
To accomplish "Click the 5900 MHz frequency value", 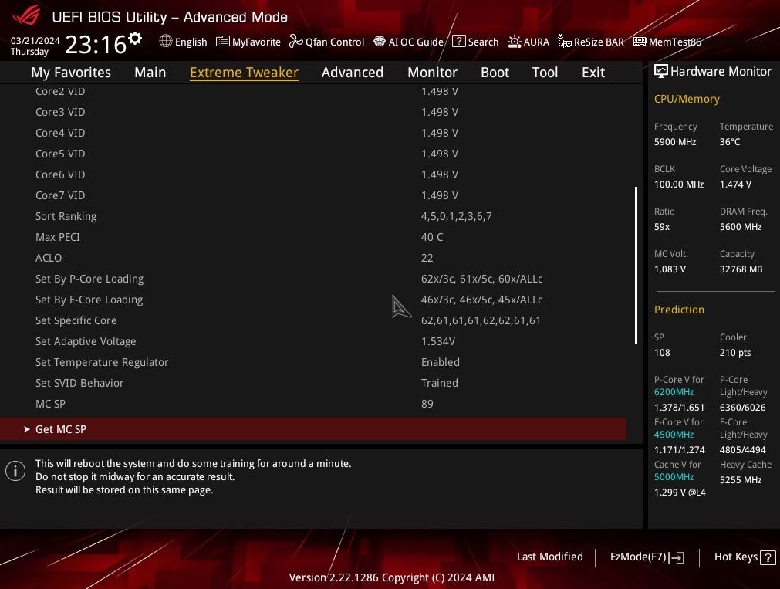I will click(675, 142).
